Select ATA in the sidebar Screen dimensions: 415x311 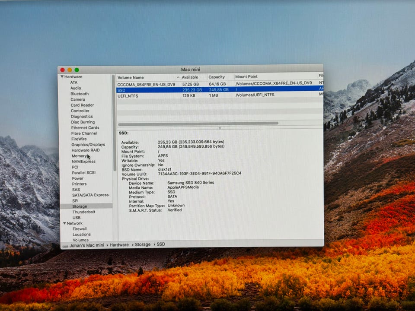coord(74,83)
